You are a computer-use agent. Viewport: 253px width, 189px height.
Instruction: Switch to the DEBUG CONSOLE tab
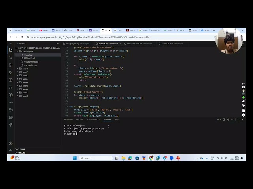pos(93,119)
